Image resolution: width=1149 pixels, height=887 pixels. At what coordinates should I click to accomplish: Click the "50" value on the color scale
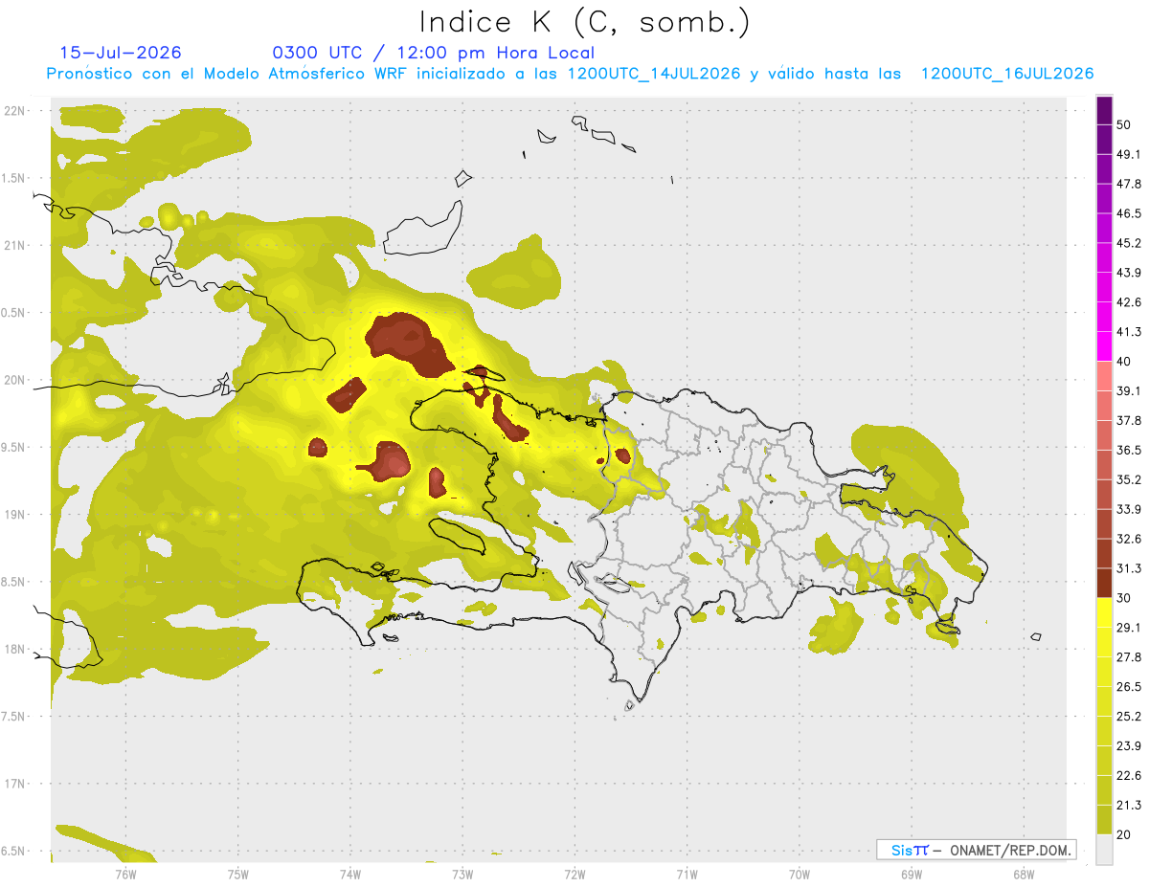point(1123,124)
